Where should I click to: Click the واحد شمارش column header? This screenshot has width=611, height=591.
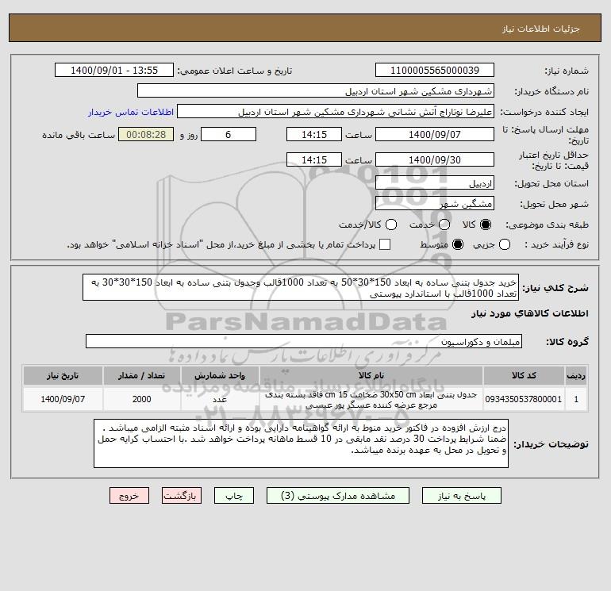tap(220, 375)
